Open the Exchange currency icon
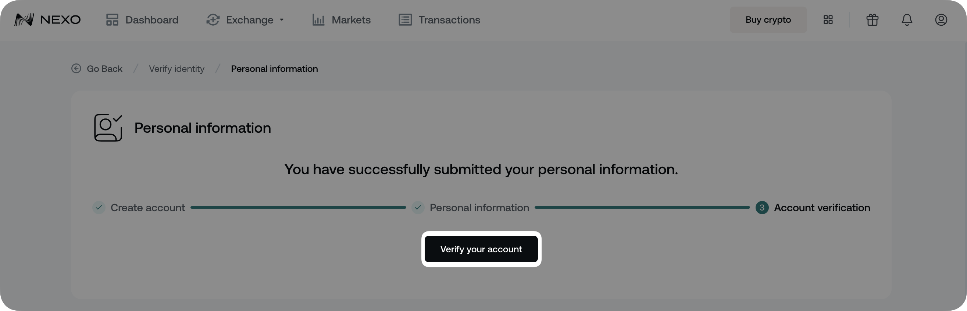 213,19
